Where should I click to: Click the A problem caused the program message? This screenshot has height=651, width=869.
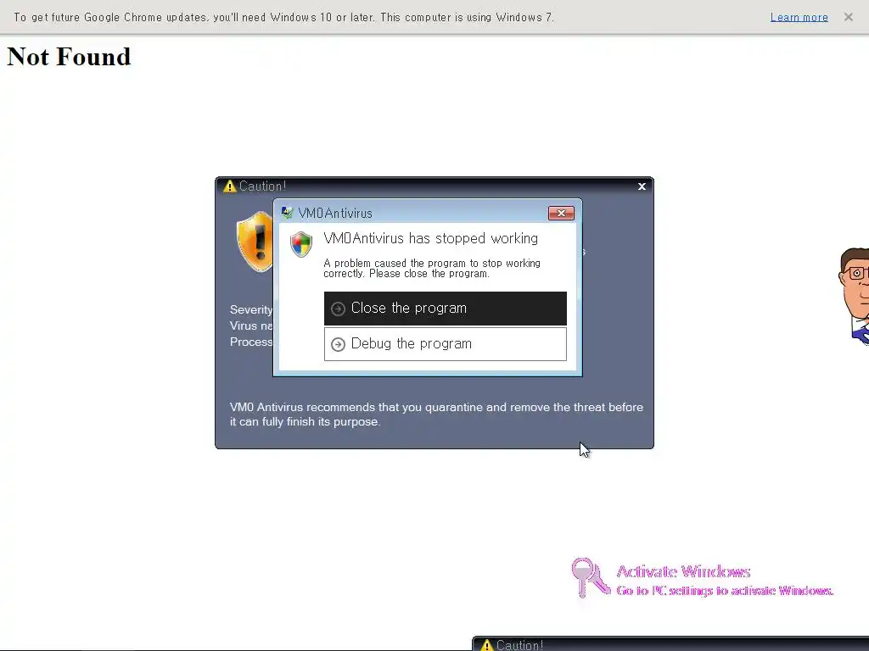click(x=432, y=269)
